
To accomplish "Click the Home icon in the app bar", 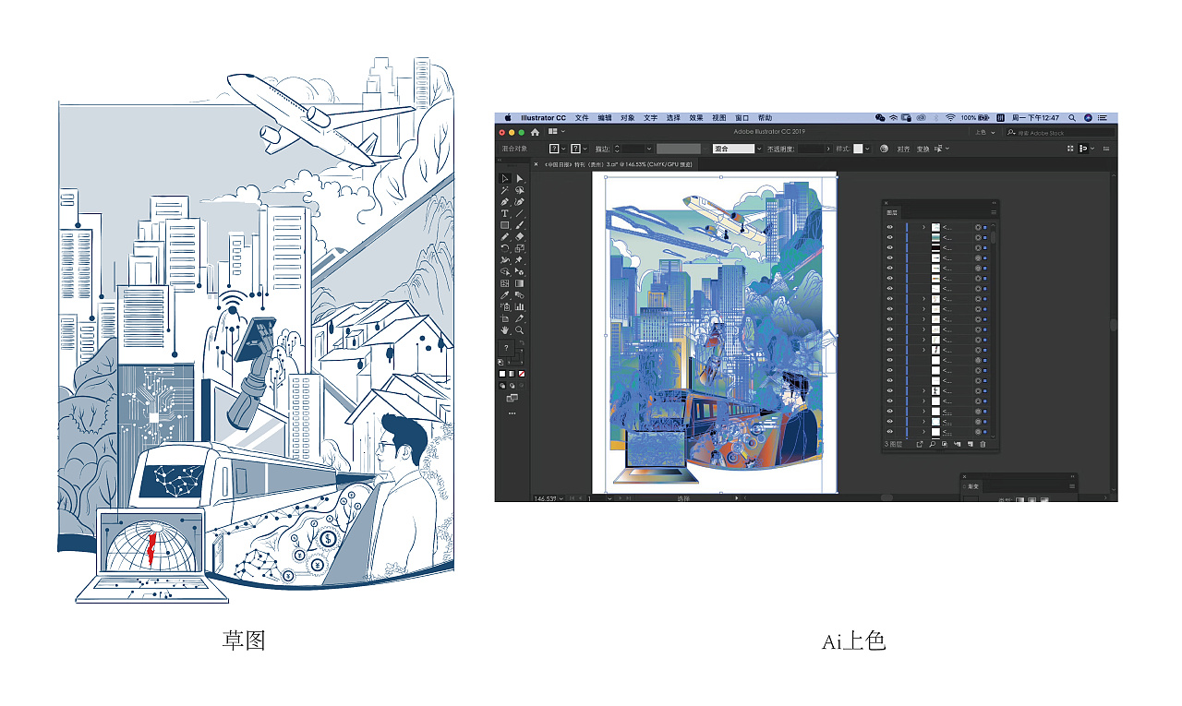I will pyautogui.click(x=535, y=132).
